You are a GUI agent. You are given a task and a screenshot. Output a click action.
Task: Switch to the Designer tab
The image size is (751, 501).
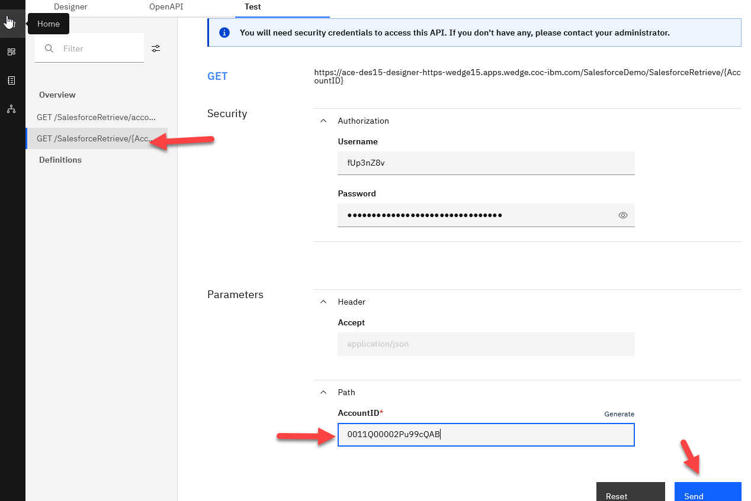70,7
